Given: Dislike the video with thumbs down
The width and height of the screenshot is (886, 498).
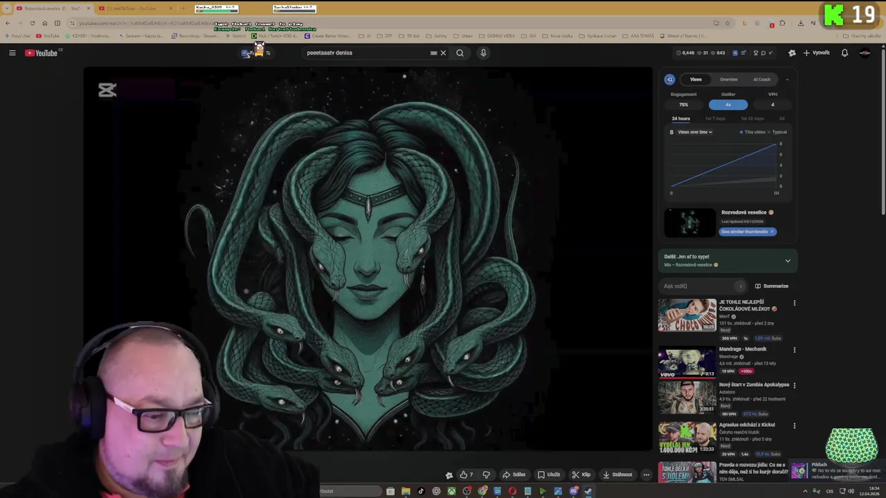Looking at the screenshot, I should tap(486, 474).
